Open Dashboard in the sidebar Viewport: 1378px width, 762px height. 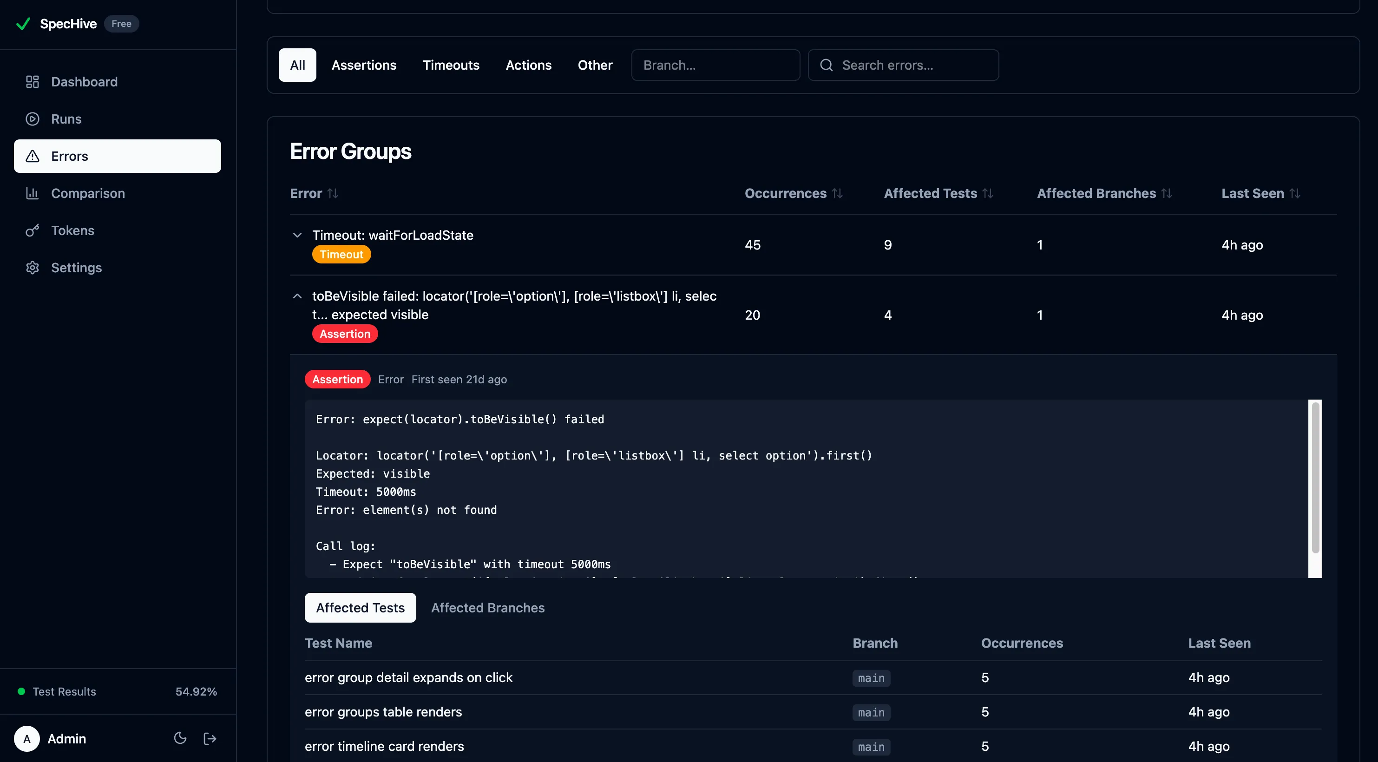click(118, 82)
